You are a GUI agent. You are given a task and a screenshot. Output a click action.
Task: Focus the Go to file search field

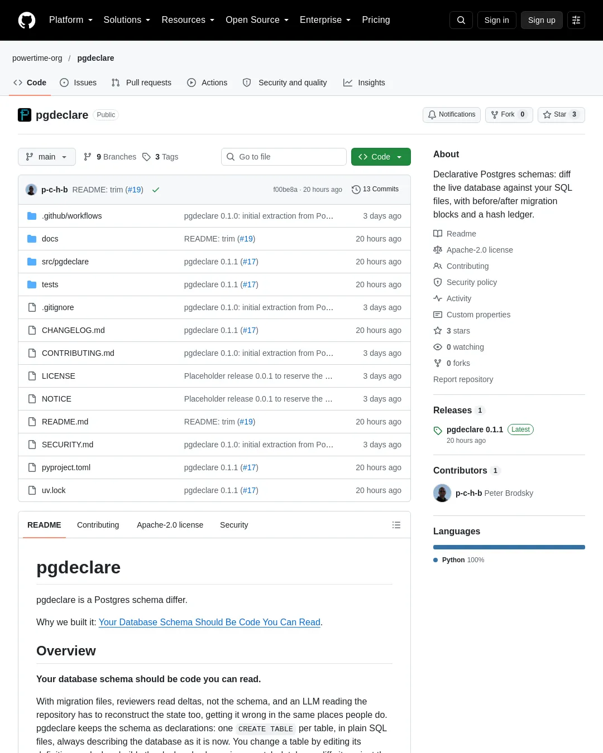[284, 157]
